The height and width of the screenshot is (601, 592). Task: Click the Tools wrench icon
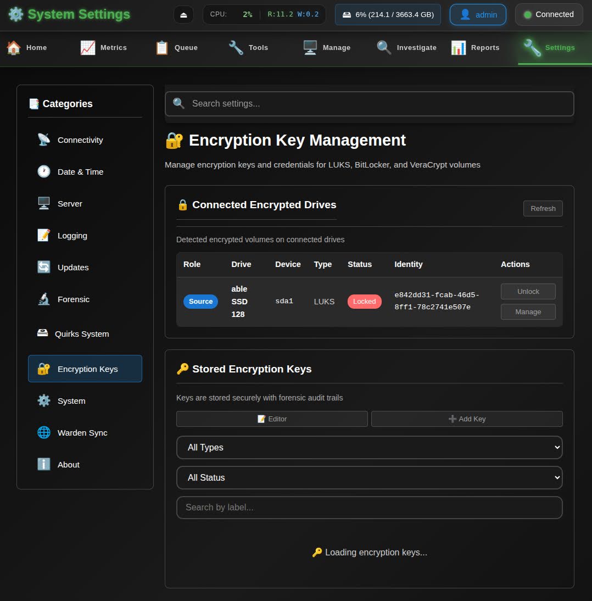(236, 48)
